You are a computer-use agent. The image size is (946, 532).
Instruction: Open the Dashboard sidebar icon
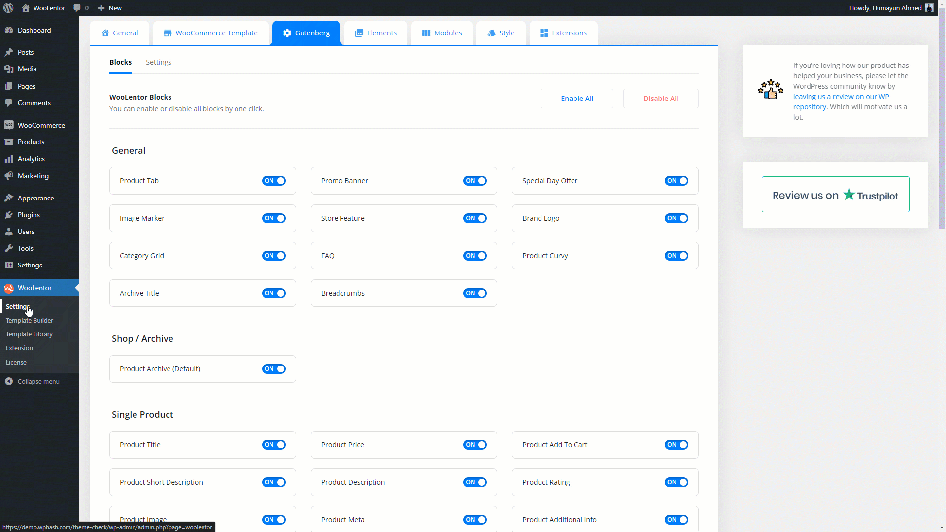pyautogui.click(x=9, y=30)
